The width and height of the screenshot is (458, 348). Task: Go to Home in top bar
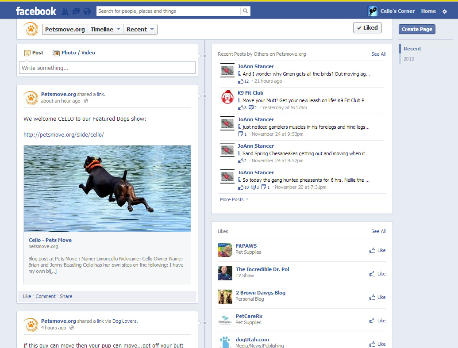click(428, 11)
